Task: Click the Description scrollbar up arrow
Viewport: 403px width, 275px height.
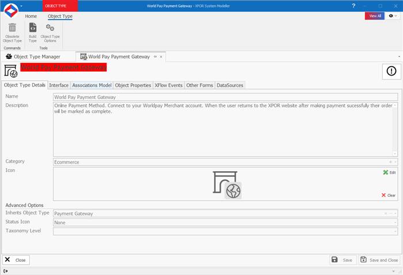Action: click(x=395, y=105)
